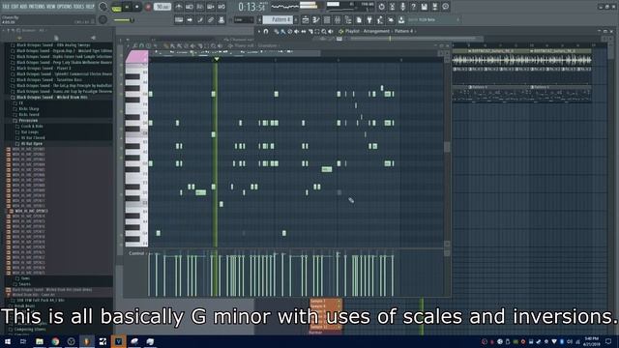
Task: Expand the Wicked Drum Hits folder
Action: (x=51, y=98)
